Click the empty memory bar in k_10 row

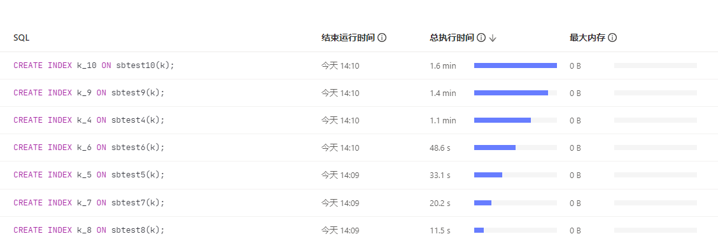pyautogui.click(x=655, y=65)
